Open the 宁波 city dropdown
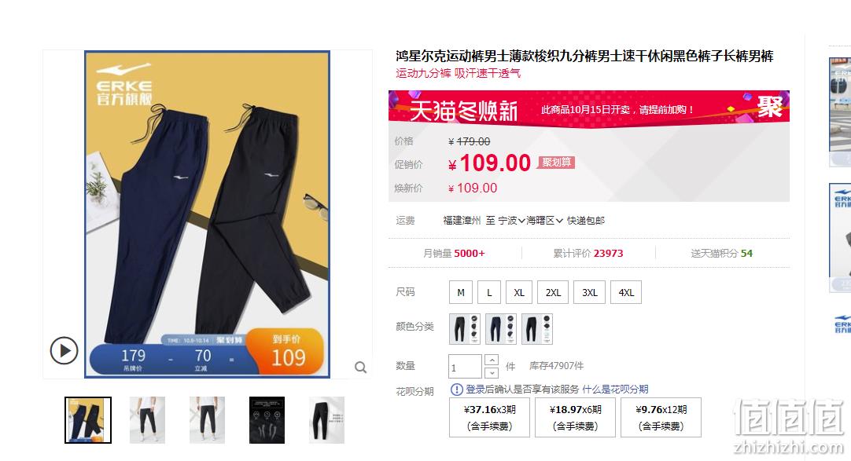This screenshot has width=851, height=461. 511,221
